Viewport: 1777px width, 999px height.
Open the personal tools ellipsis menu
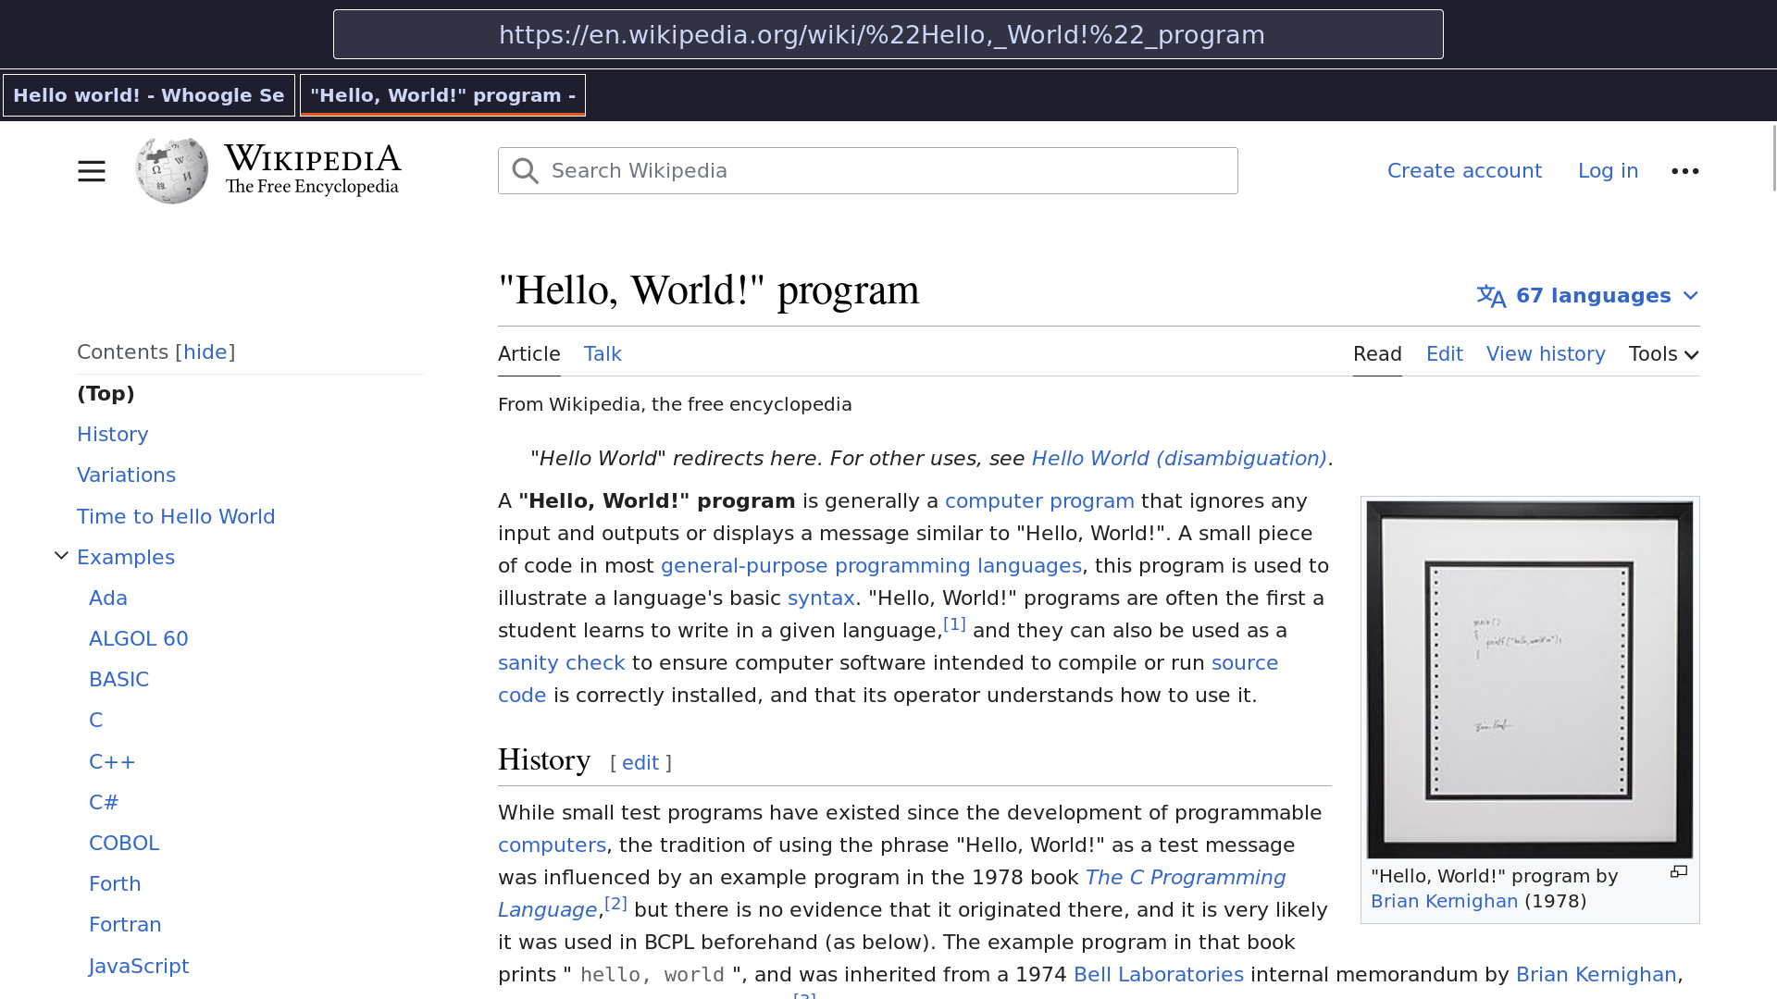(1685, 171)
